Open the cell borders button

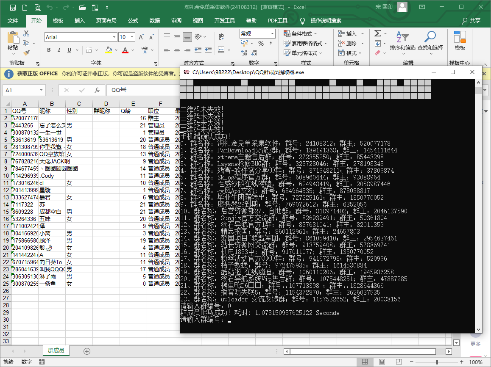tap(89, 50)
